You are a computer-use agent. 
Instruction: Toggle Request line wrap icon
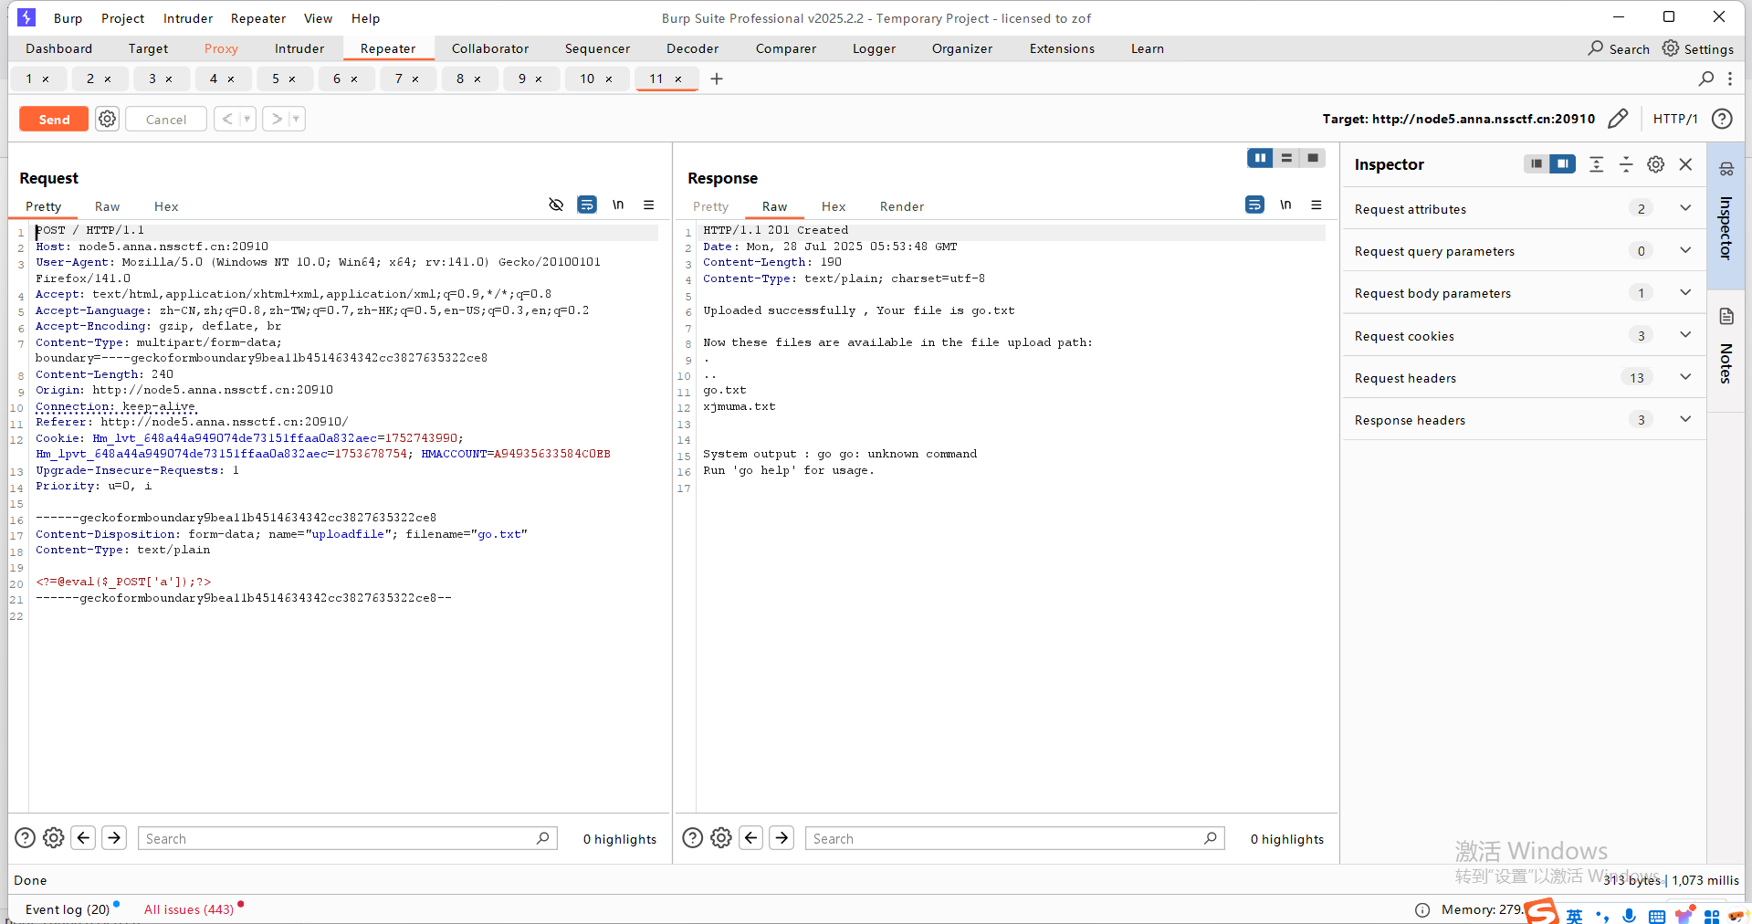[587, 205]
